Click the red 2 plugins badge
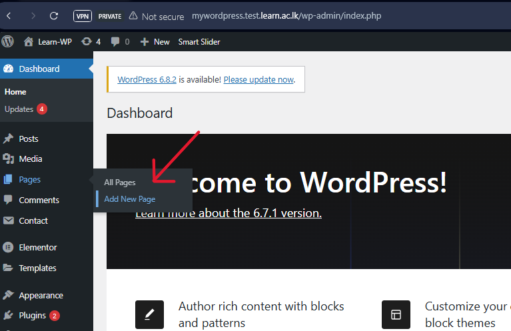 pyautogui.click(x=55, y=316)
